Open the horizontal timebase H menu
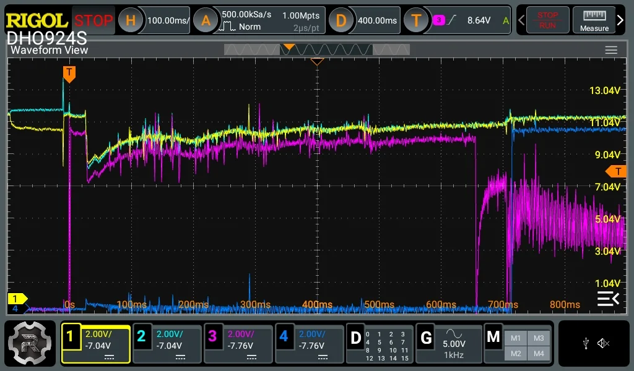 click(130, 20)
